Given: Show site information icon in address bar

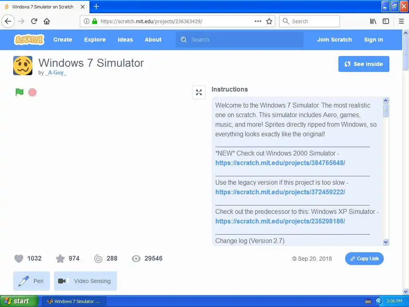Looking at the screenshot, I should (87, 21).
